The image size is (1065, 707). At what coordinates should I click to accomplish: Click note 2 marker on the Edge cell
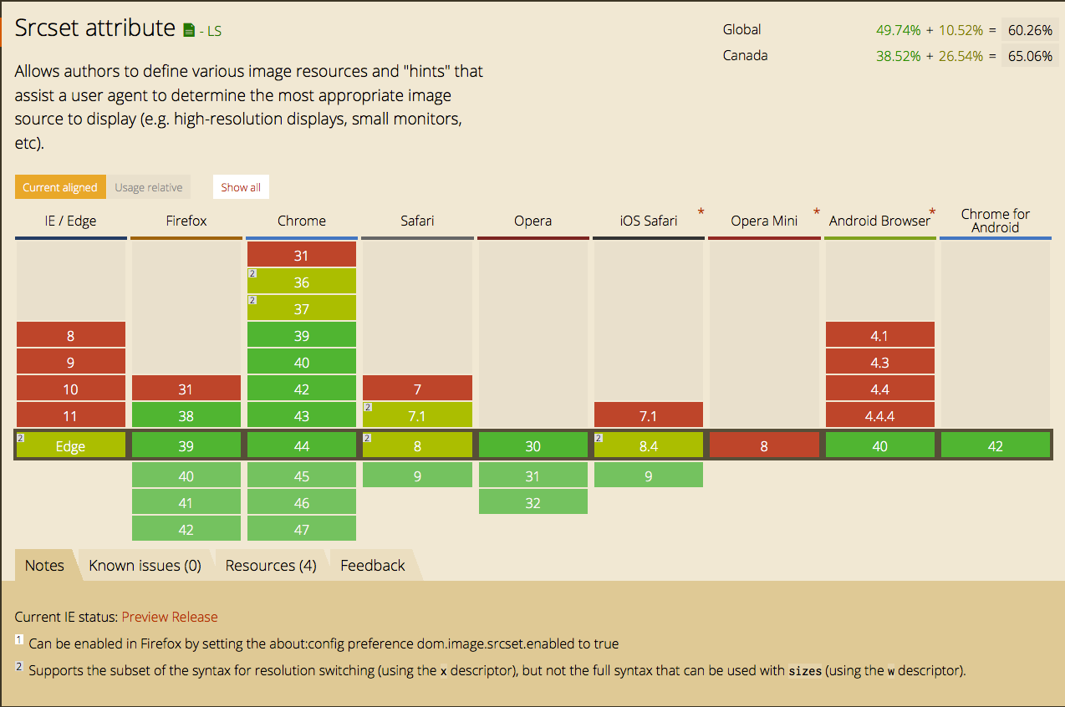20,437
